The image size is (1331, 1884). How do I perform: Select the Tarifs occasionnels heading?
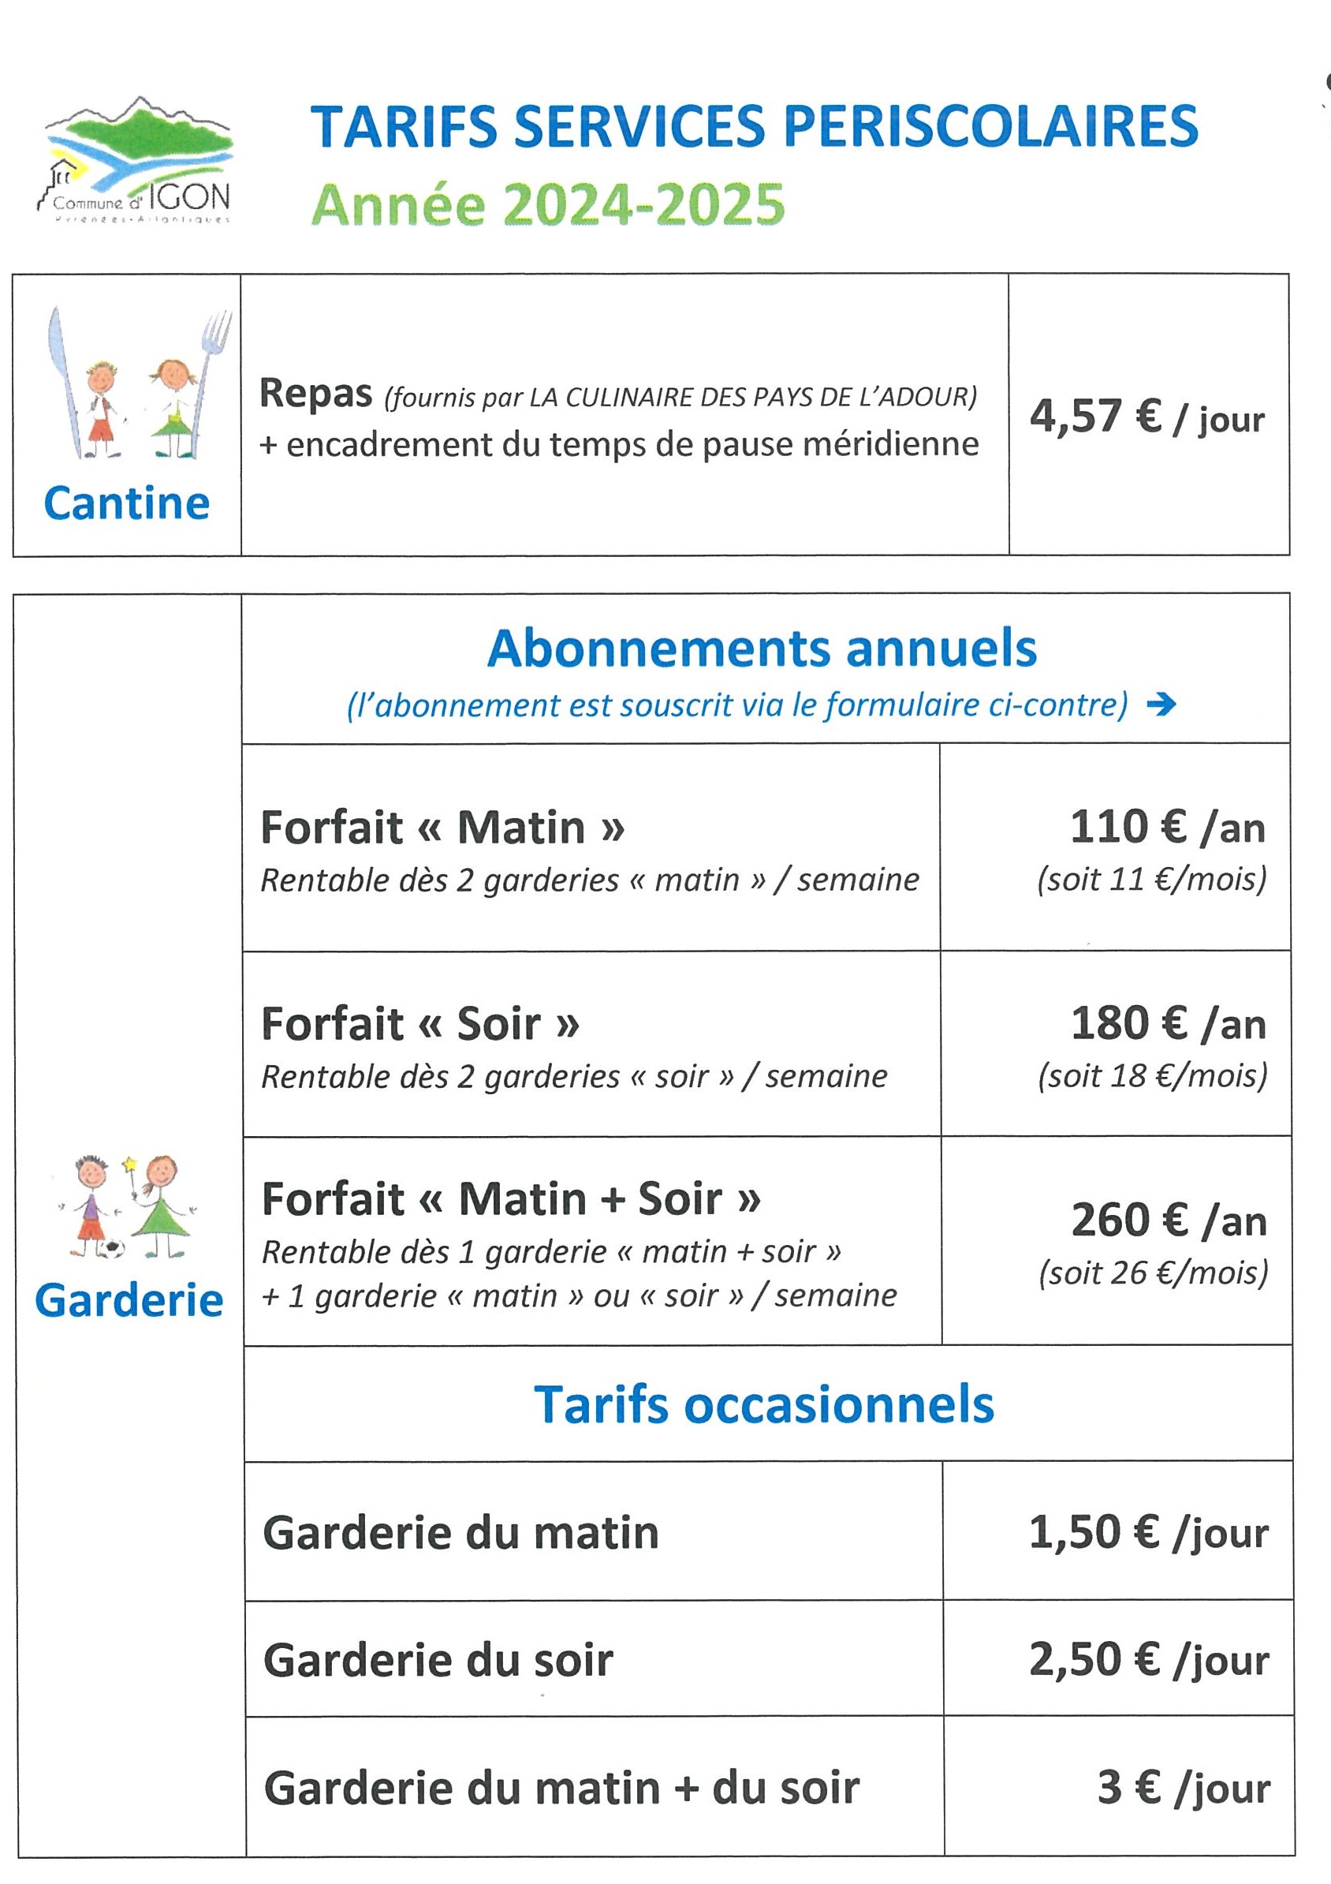pos(763,1405)
